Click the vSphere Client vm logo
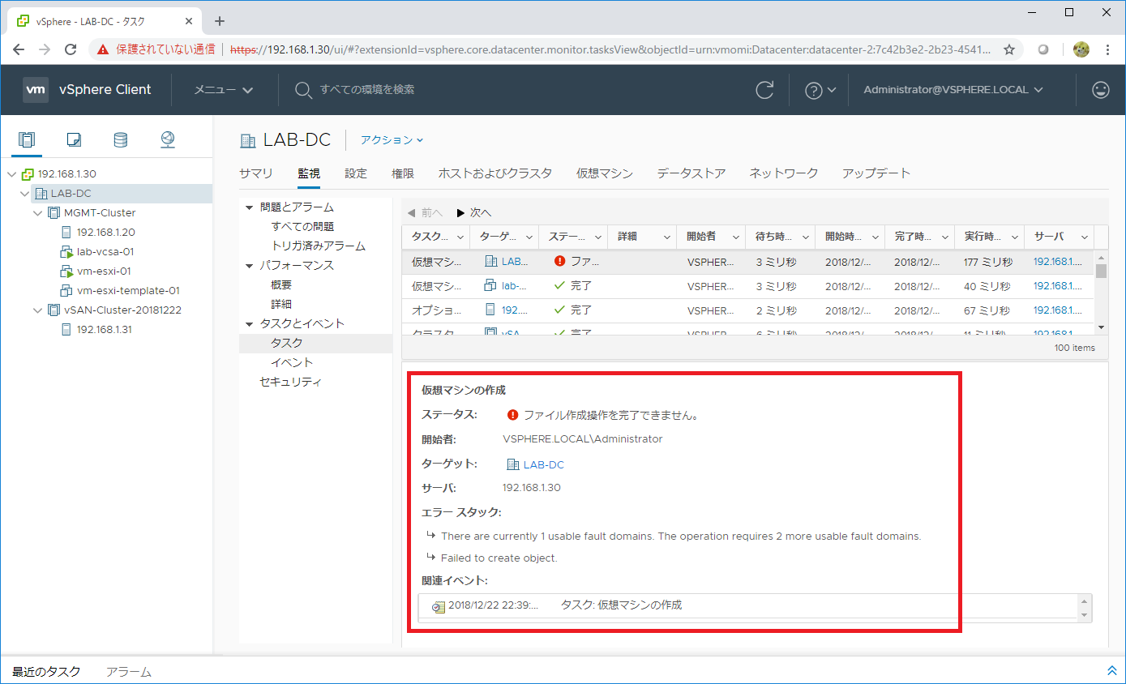Screen dimensions: 1126x684 coord(36,90)
